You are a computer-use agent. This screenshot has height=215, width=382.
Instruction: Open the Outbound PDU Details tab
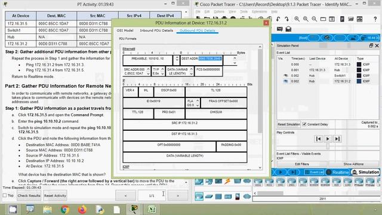(198, 30)
